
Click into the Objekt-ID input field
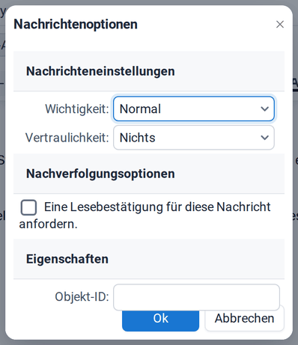(x=196, y=297)
